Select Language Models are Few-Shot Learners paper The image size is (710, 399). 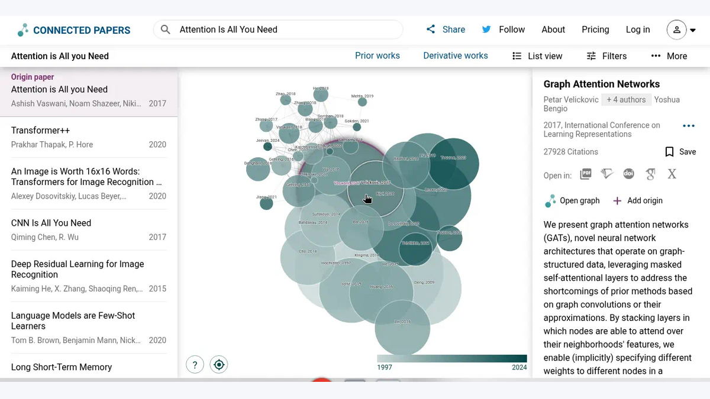pyautogui.click(x=89, y=327)
